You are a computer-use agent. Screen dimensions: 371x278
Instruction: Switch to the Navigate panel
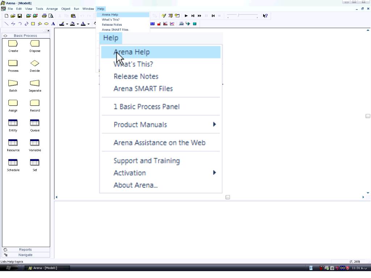[x=26, y=255]
